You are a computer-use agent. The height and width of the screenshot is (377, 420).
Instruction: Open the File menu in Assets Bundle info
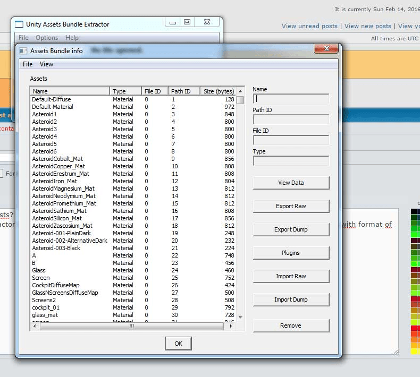click(28, 64)
